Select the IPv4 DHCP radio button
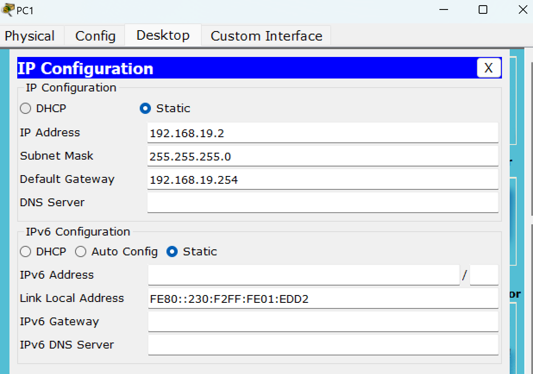533x374 pixels. 25,108
